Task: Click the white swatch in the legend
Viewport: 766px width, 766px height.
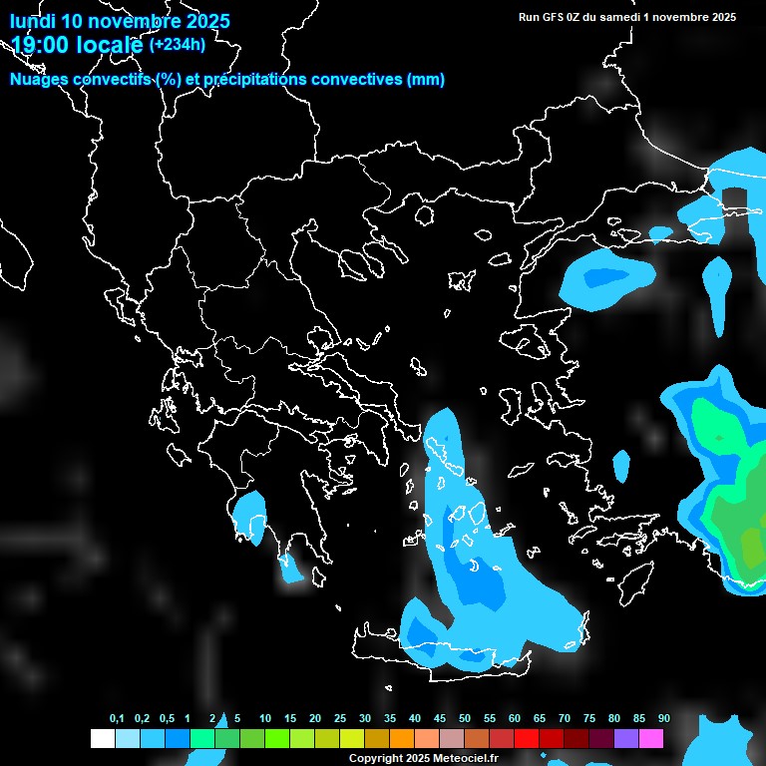Action: [102, 739]
